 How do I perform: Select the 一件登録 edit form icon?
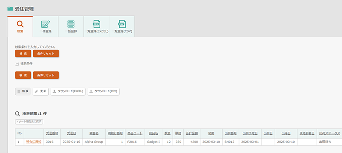pyautogui.click(x=46, y=24)
